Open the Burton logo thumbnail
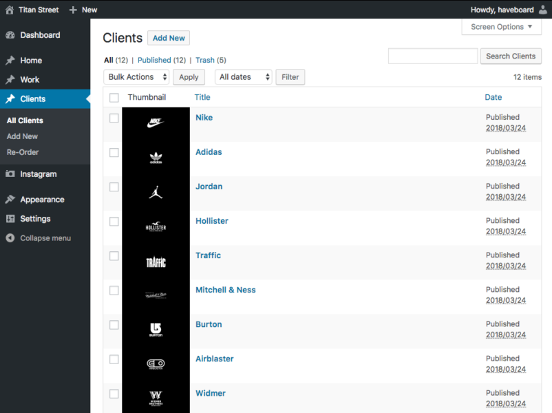This screenshot has width=552, height=413. point(156,330)
